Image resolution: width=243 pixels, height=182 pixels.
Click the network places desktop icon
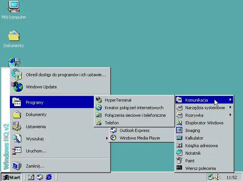pyautogui.click(x=14, y=62)
